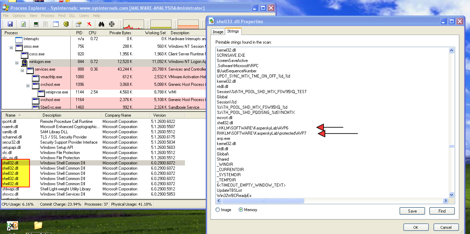Click the smss.exe process icon
Screen dimensions: 470x234
(19, 47)
